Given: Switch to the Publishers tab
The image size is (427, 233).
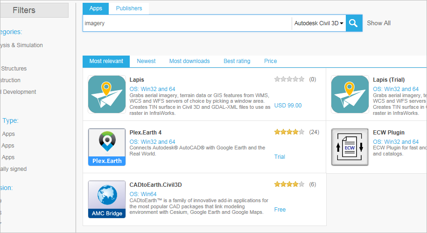Looking at the screenshot, I should click(x=129, y=8).
